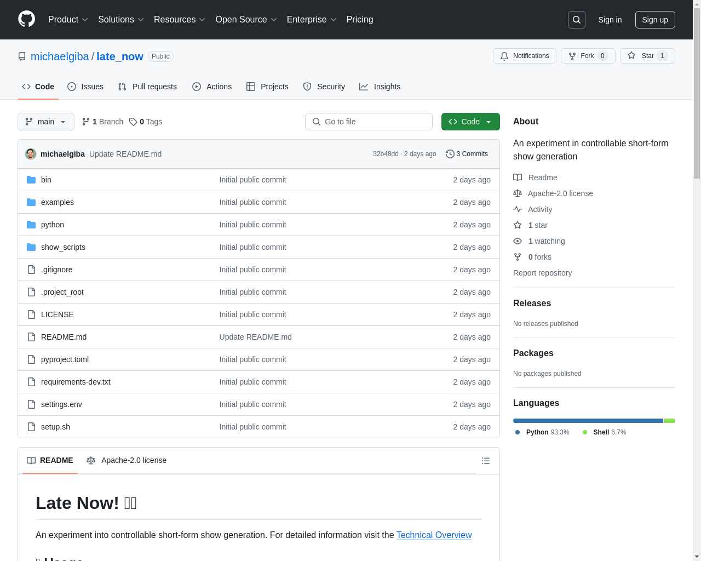701x561 pixels.
Task: Switch to the Pull requests tab
Action: pyautogui.click(x=147, y=87)
